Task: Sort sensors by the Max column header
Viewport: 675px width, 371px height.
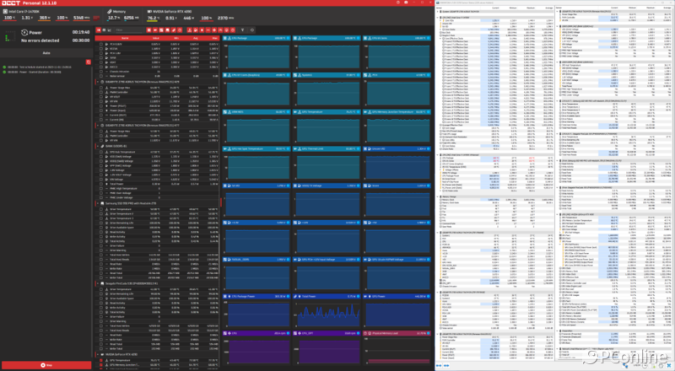Action: click(x=214, y=38)
